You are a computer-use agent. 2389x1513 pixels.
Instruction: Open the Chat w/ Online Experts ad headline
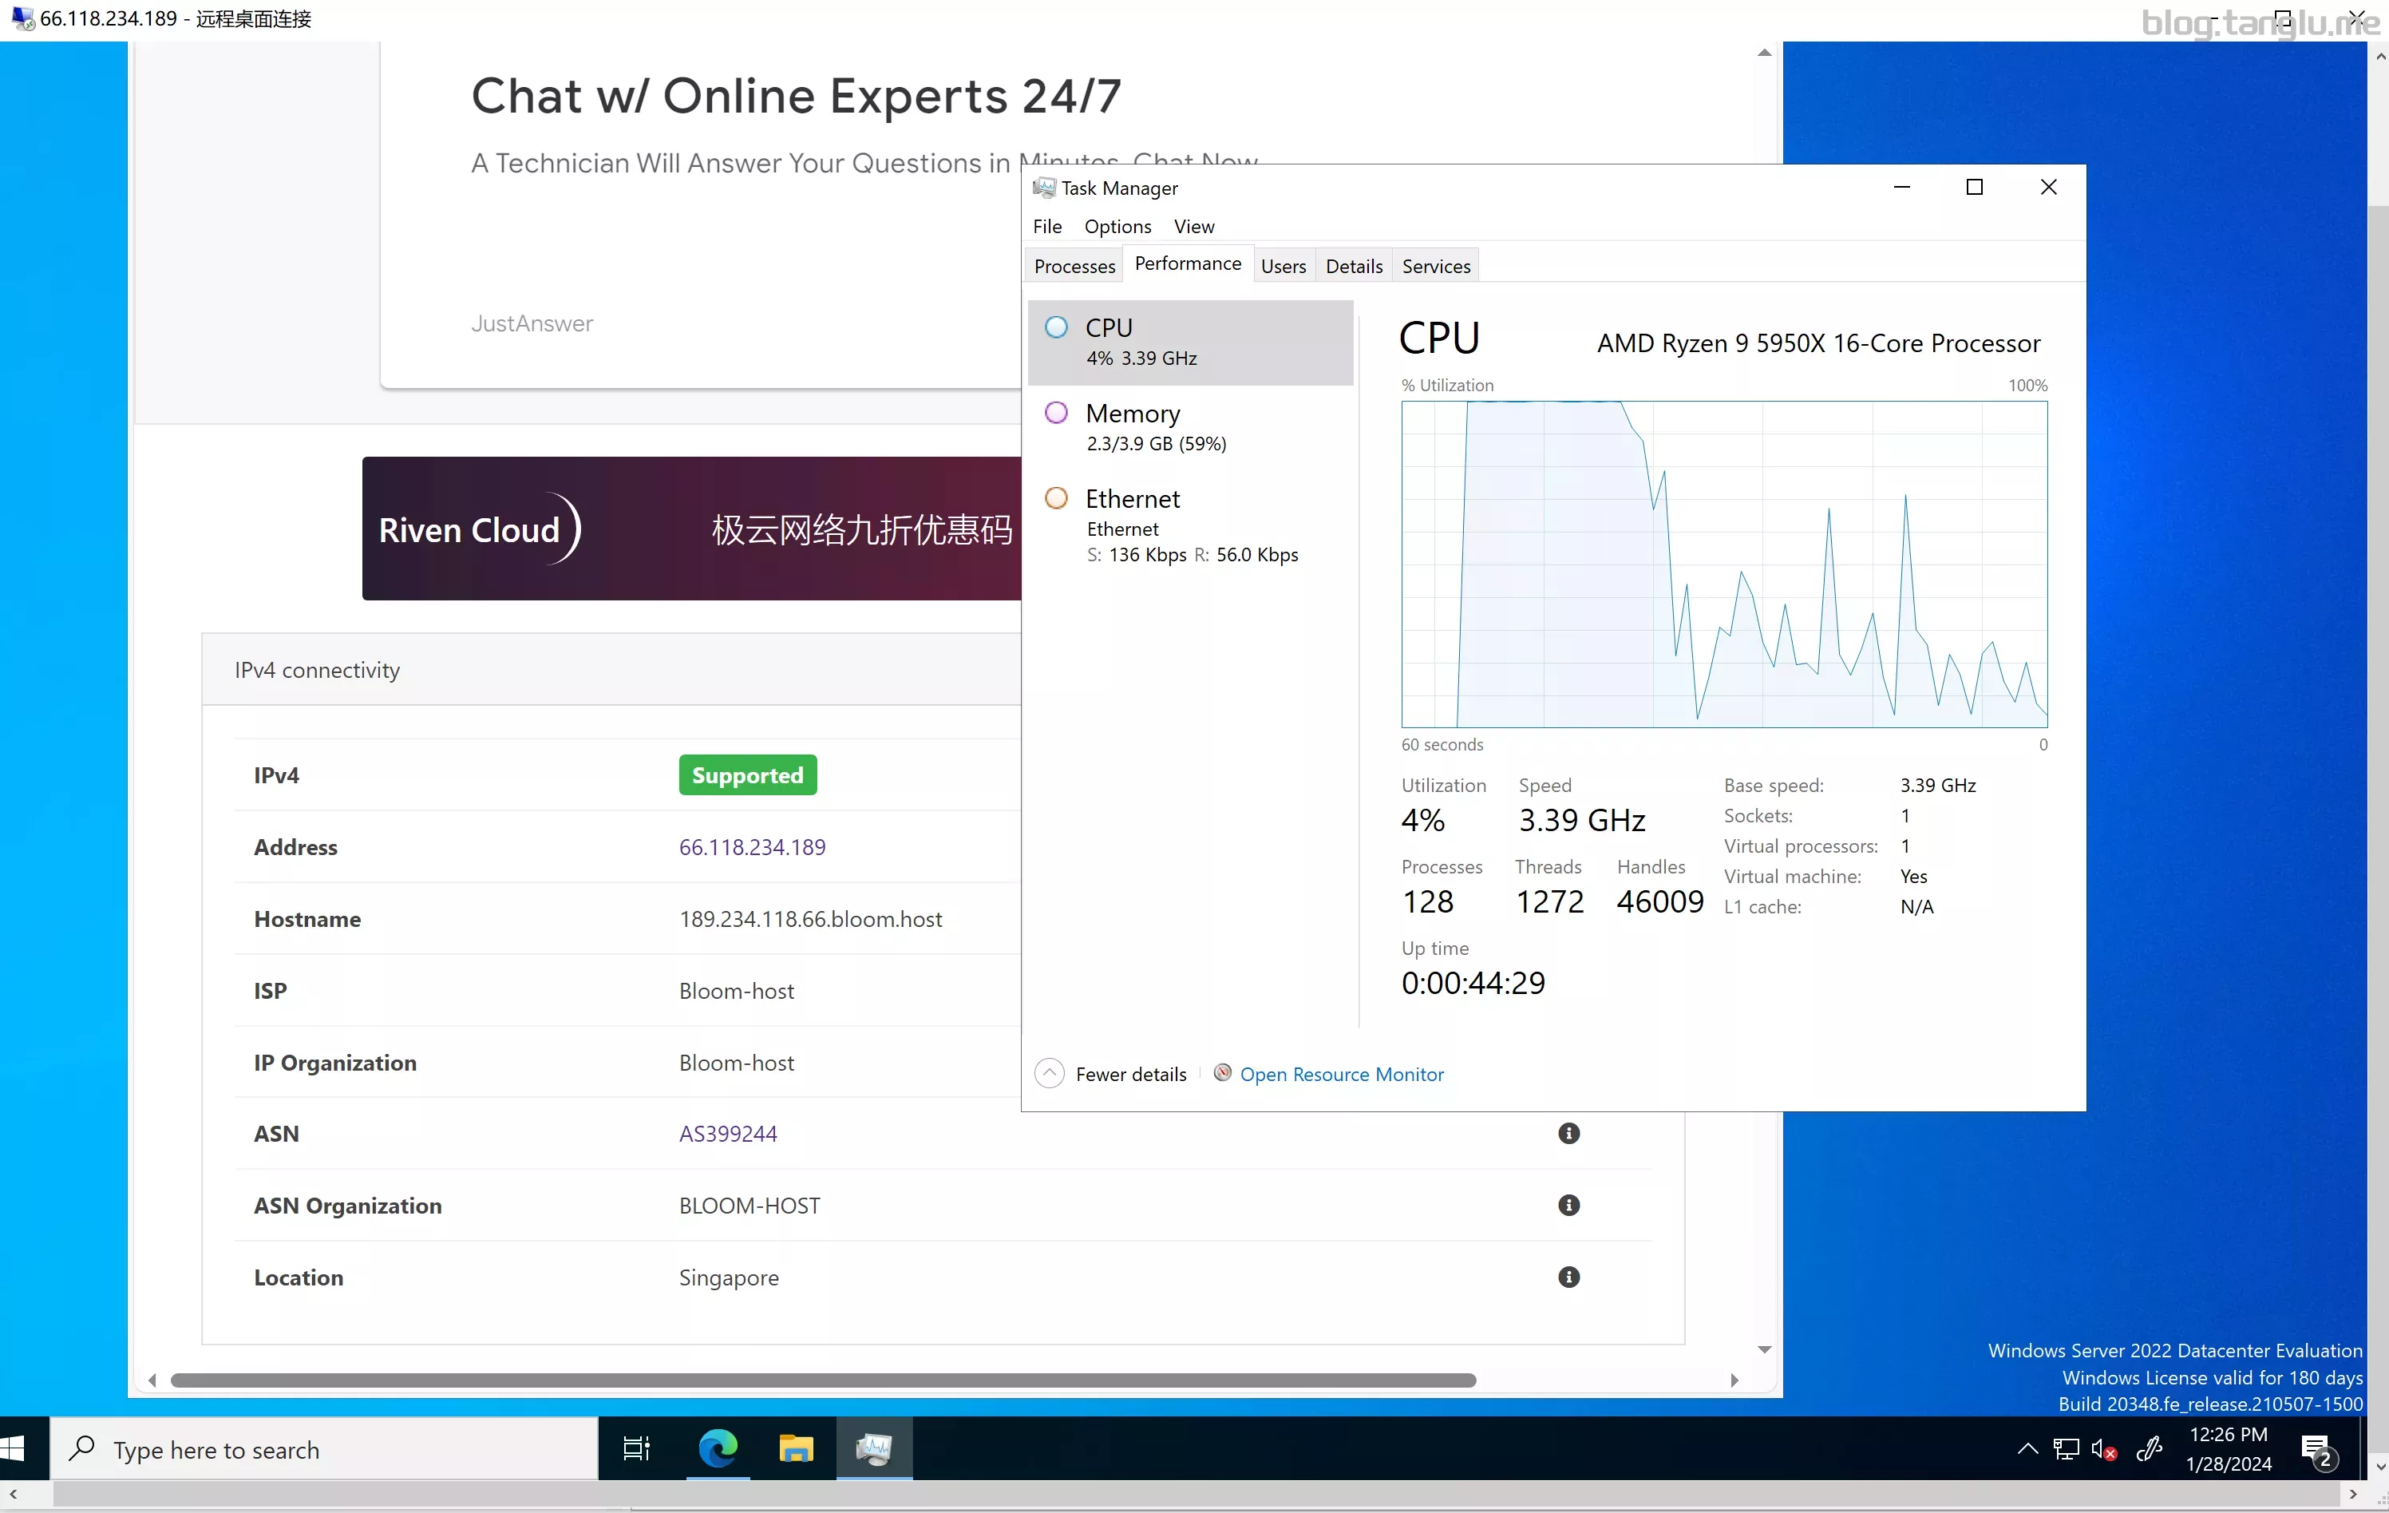point(796,97)
